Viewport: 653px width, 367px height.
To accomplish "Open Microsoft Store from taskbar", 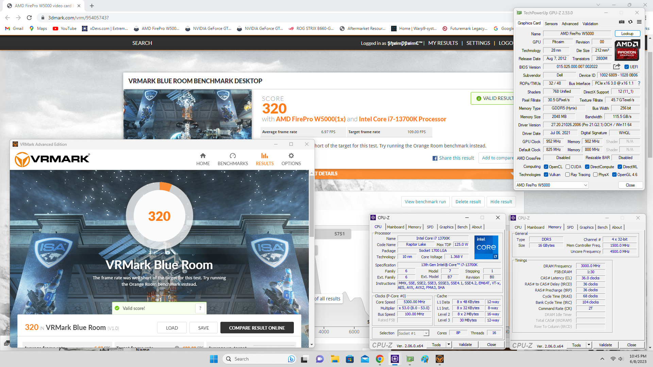I will (350, 359).
